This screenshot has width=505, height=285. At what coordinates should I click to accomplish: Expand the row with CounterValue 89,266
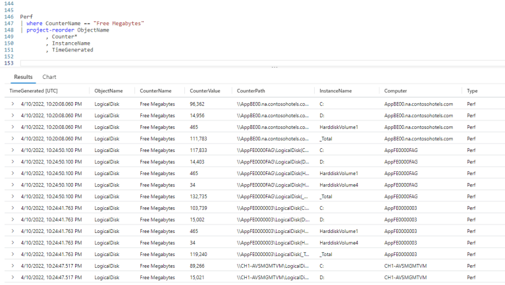(x=13, y=266)
